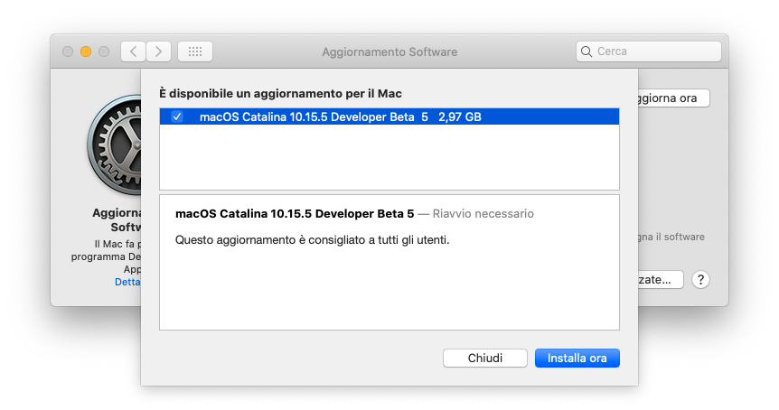Click the 'È disponibile un aggiornamento' heading
The height and width of the screenshot is (410, 779).
[x=280, y=93]
